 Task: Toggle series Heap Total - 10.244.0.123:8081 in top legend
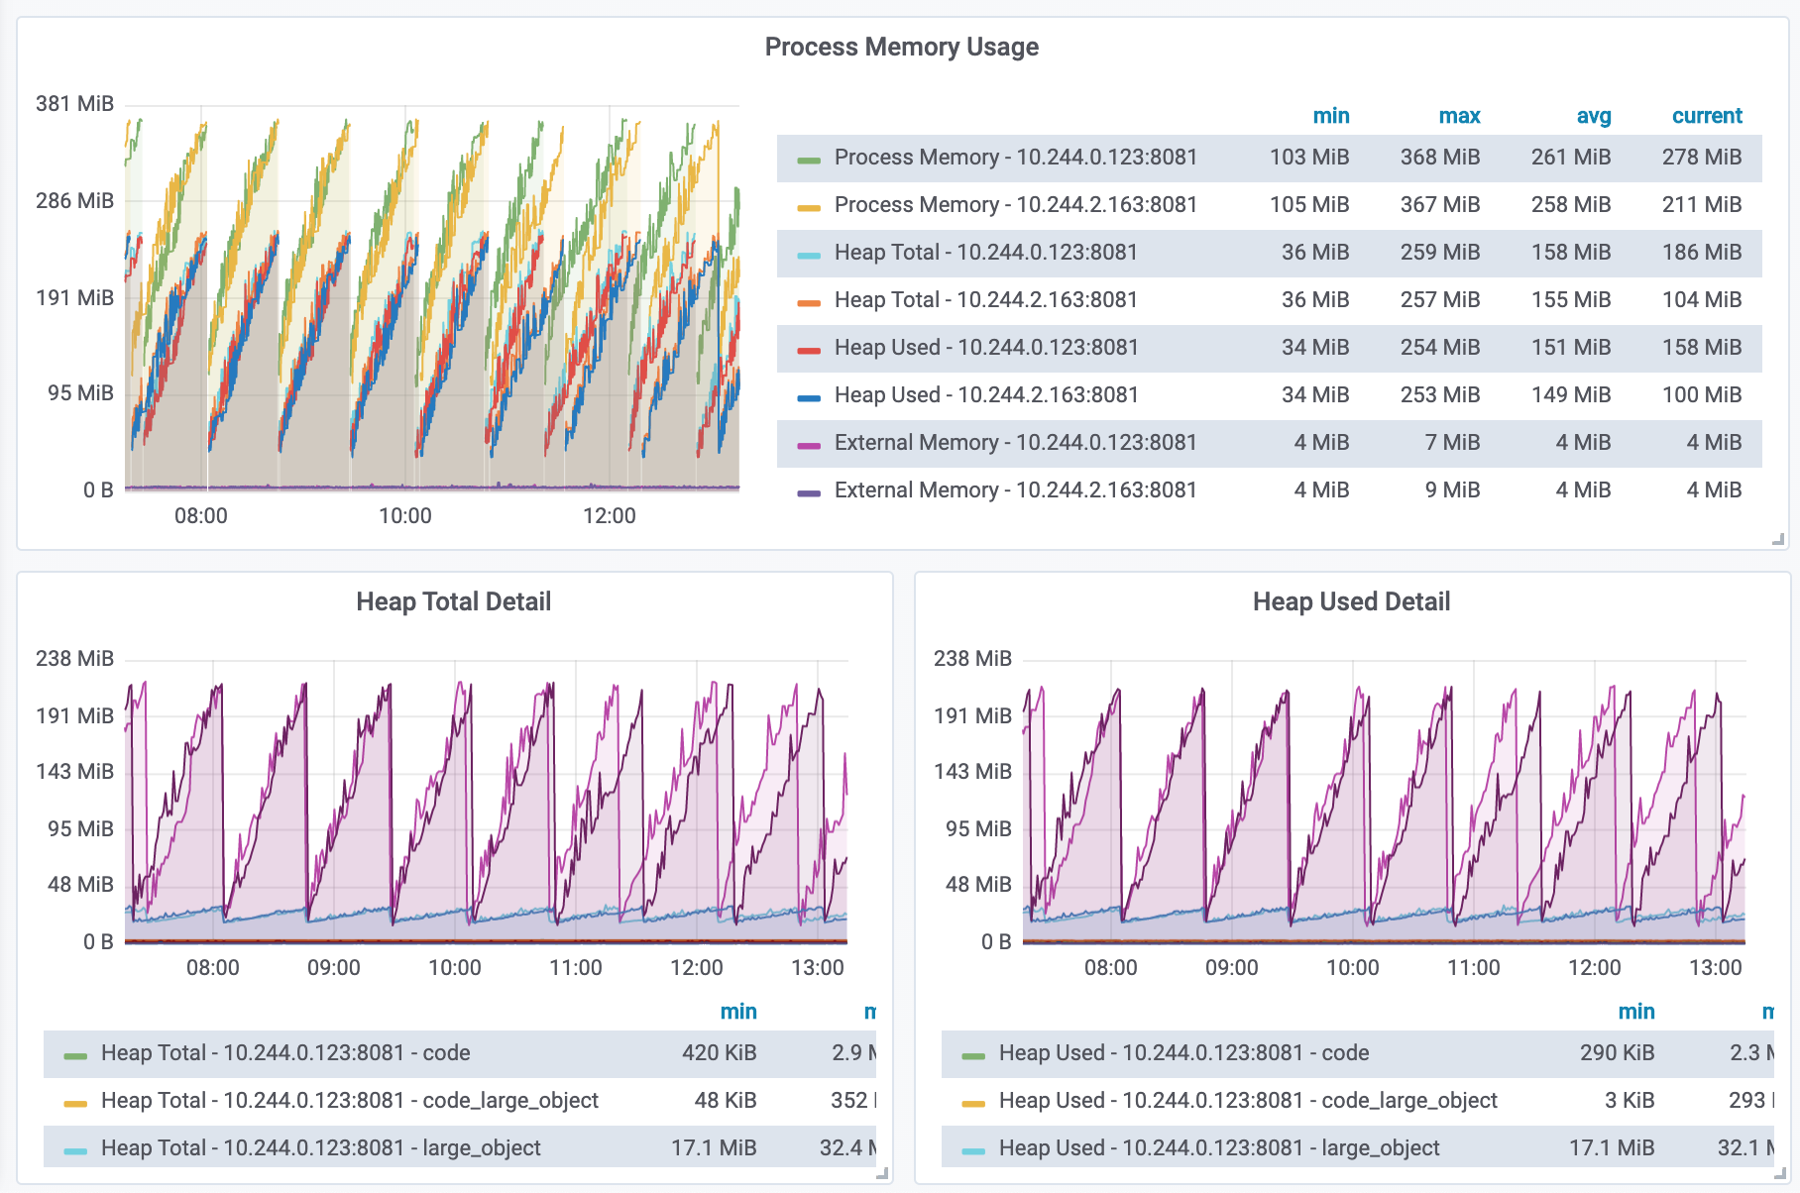(x=986, y=253)
